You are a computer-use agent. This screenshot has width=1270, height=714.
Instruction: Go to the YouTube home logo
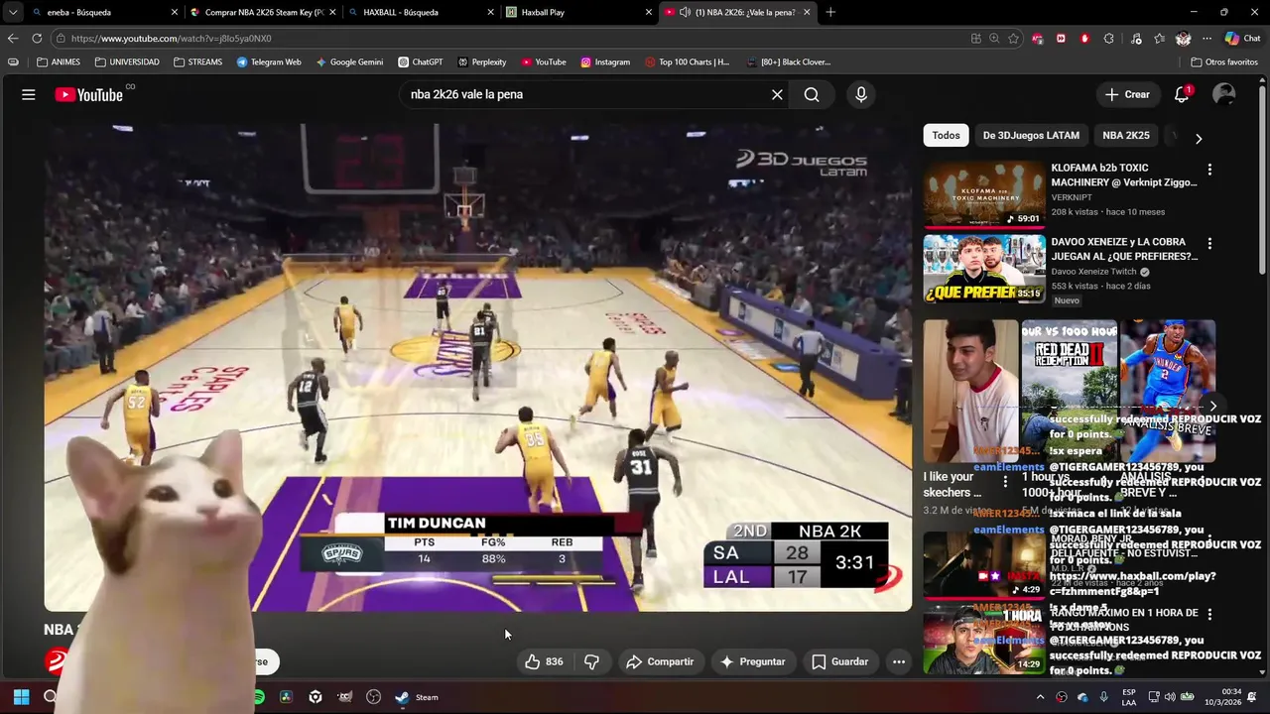click(89, 94)
